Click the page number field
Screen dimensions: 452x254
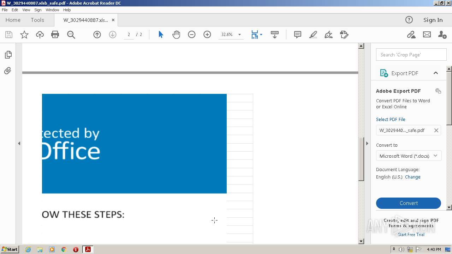point(129,35)
